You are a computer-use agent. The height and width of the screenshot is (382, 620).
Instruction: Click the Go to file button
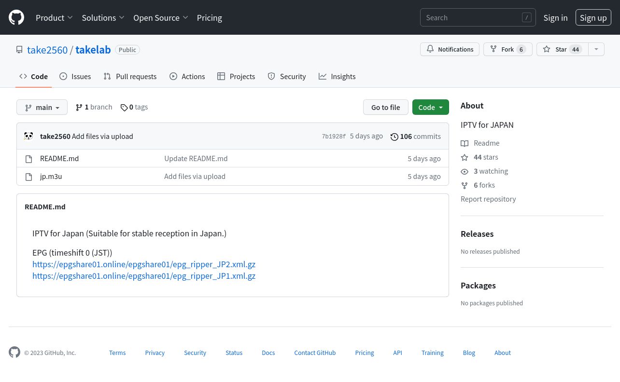[386, 107]
